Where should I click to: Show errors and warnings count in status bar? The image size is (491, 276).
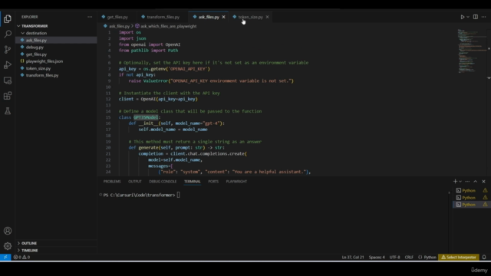21,258
